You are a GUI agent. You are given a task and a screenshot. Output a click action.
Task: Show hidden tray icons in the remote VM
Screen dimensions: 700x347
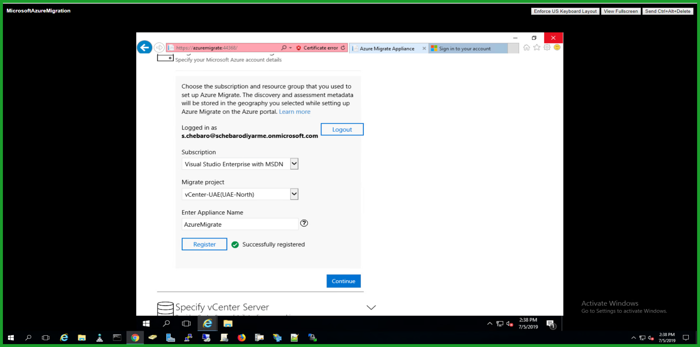(x=489, y=323)
